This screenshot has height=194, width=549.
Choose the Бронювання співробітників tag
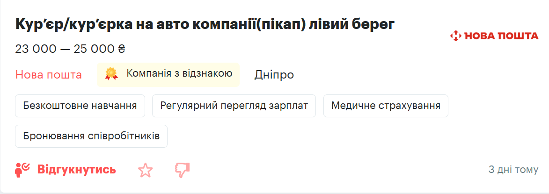click(x=91, y=136)
